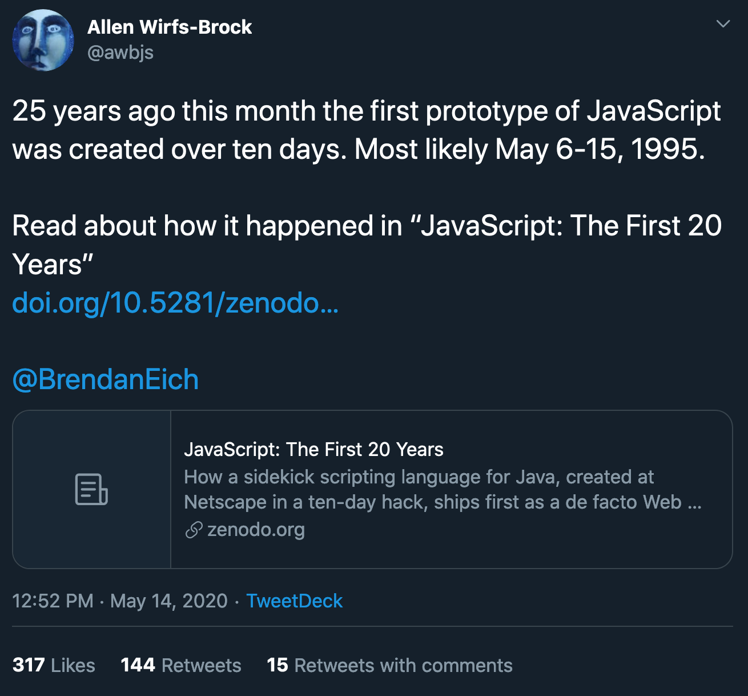The width and height of the screenshot is (748, 696).
Task: Click the author name Allen Wirfs-Brock
Action: [x=169, y=26]
